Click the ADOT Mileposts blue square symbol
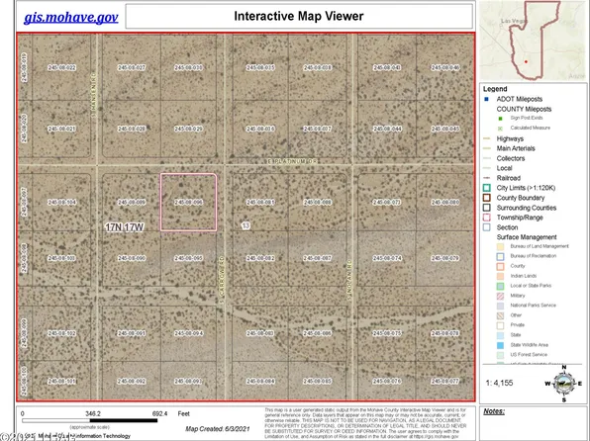Viewport: 590px width, 441px height. 486,99
